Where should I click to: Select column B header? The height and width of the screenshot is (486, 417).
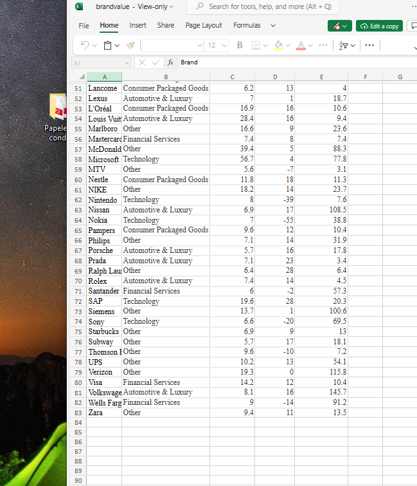pyautogui.click(x=166, y=77)
